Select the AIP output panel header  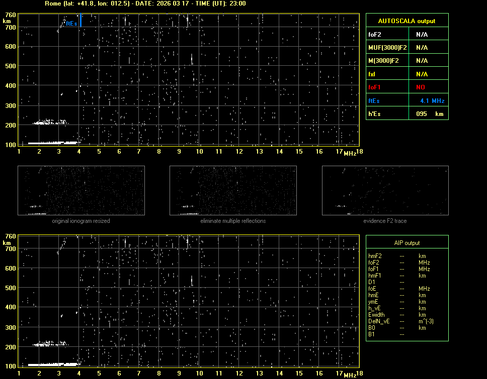(x=407, y=243)
